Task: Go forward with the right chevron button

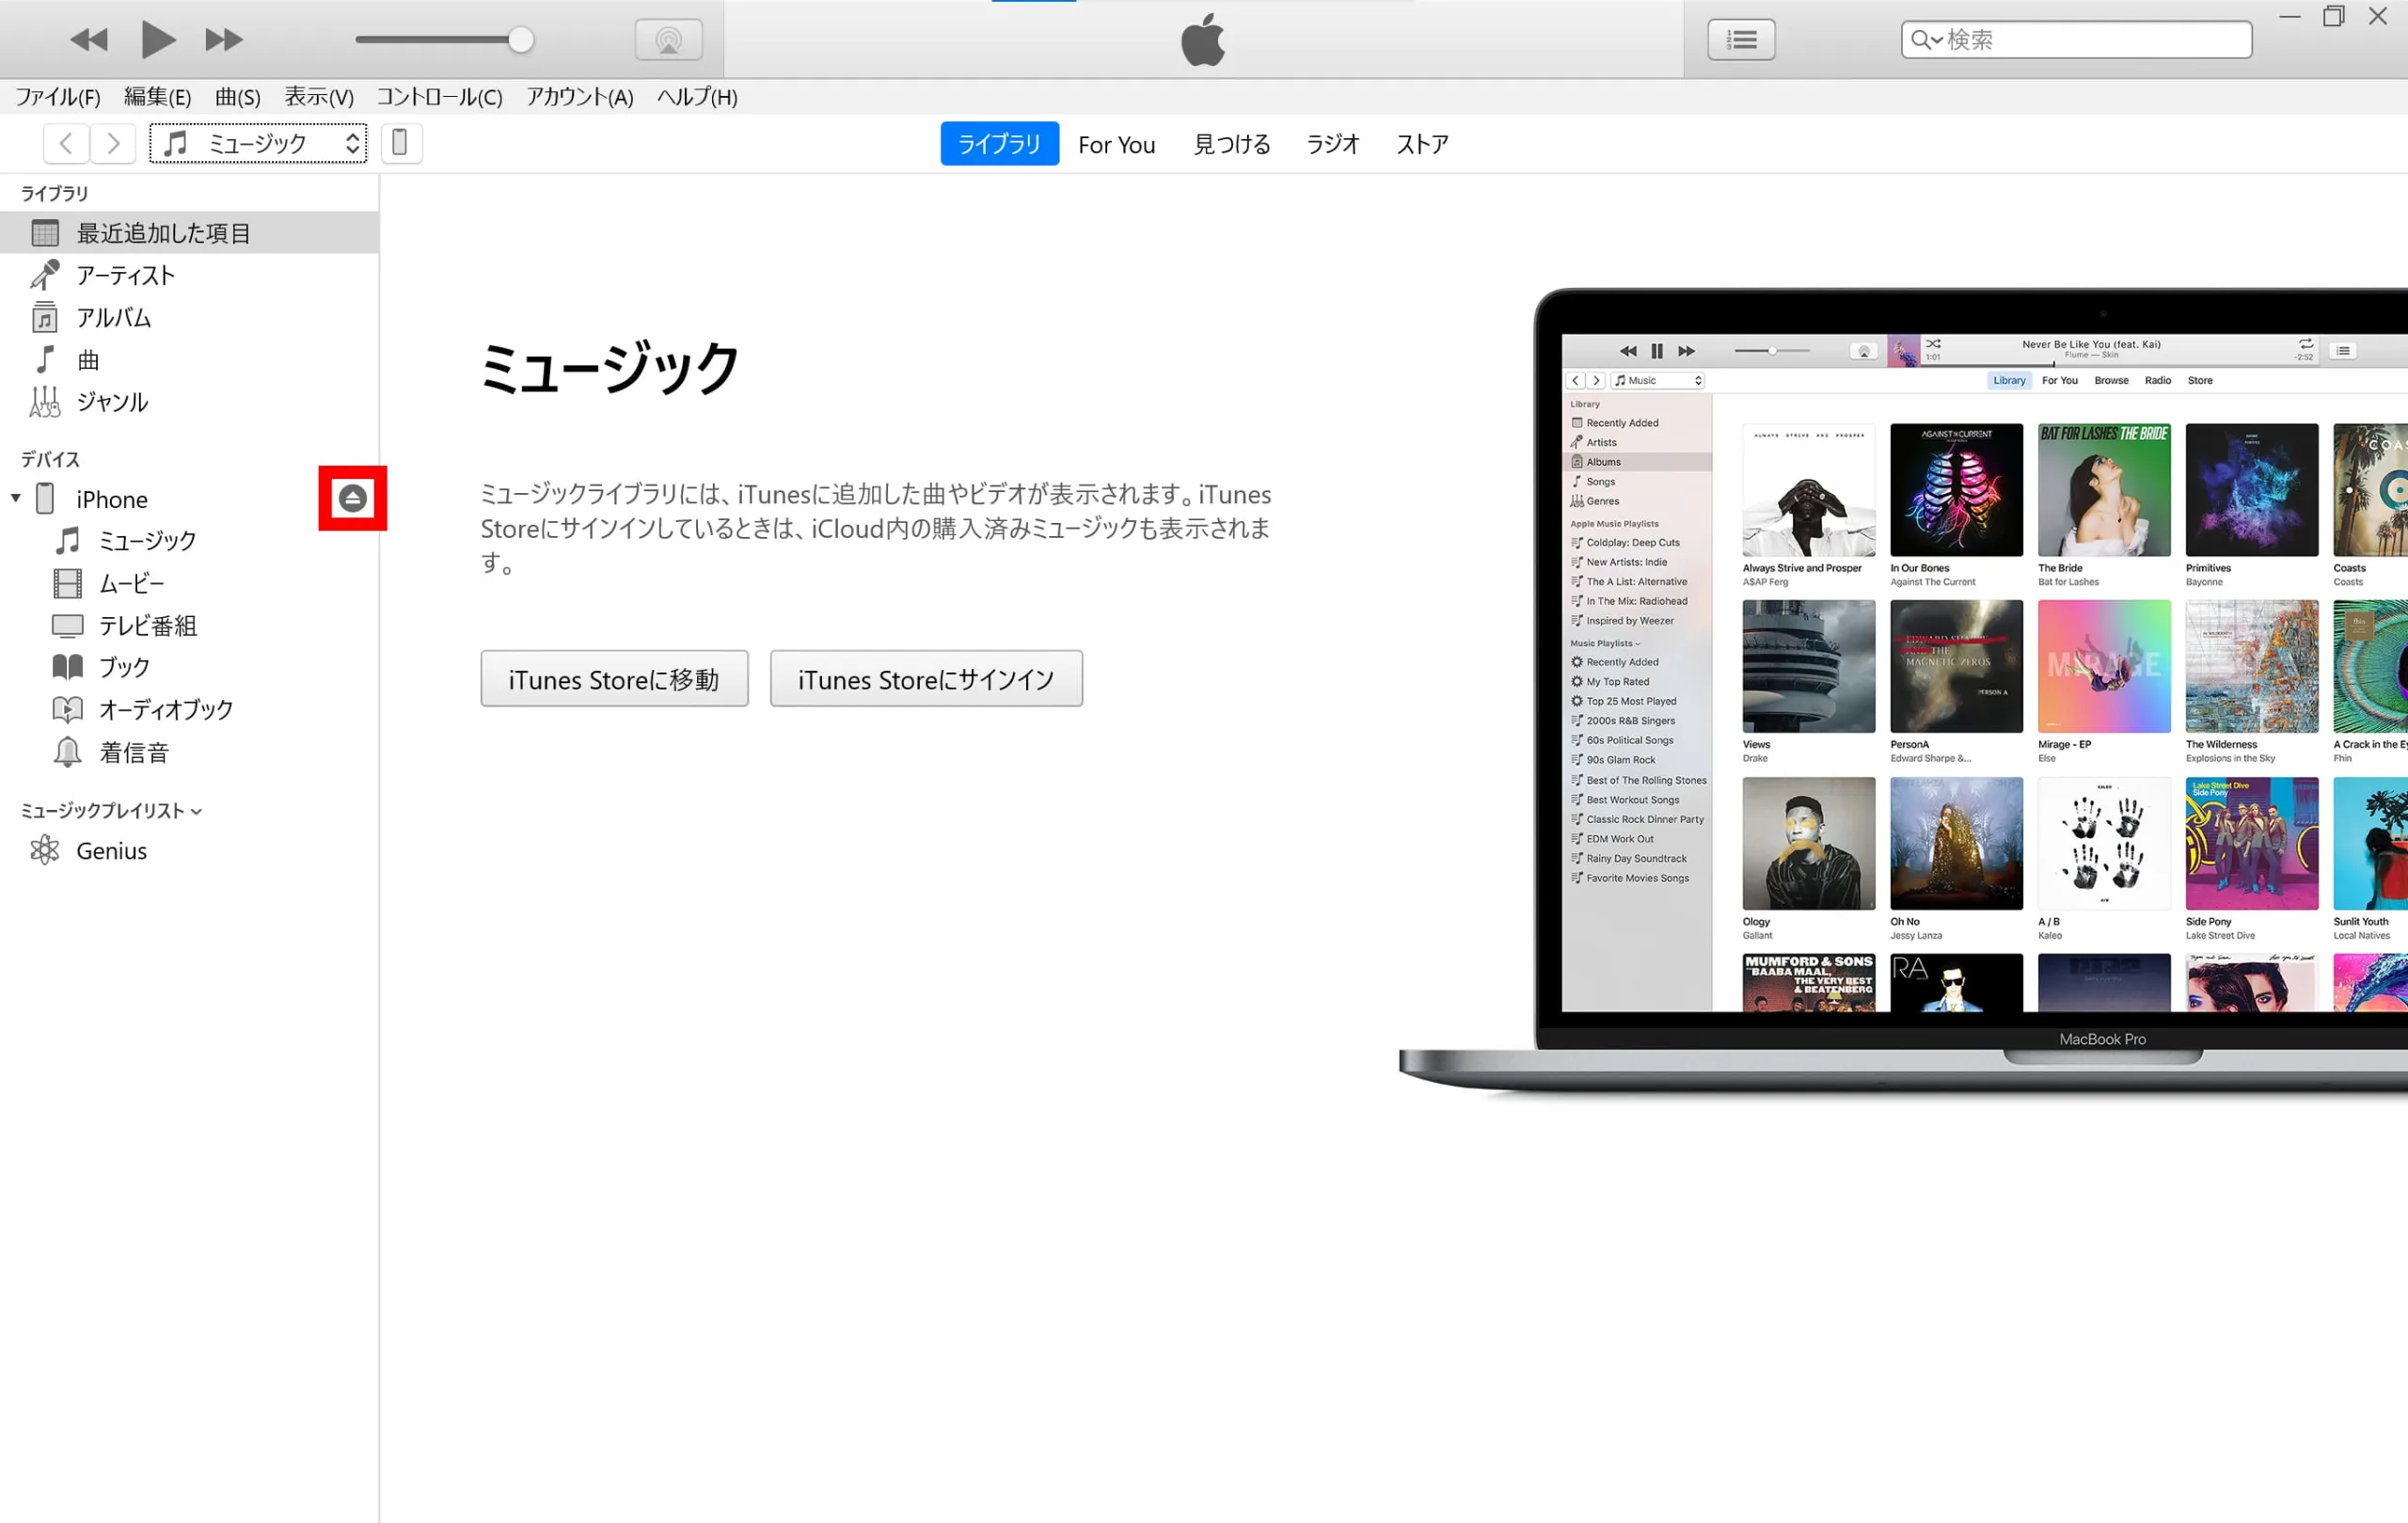Action: click(113, 144)
